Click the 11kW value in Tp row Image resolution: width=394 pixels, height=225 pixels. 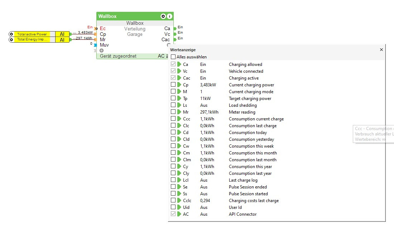pyautogui.click(x=205, y=99)
